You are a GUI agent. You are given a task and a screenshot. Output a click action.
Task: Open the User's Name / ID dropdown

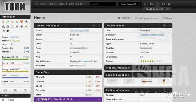coord(130,4)
